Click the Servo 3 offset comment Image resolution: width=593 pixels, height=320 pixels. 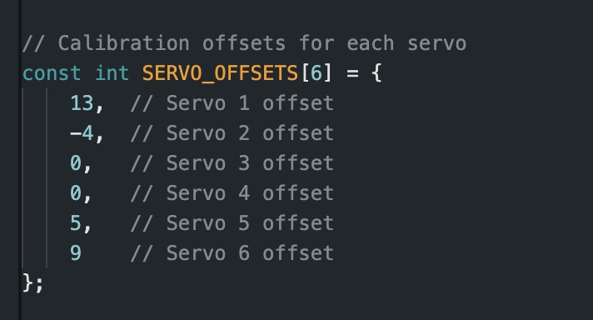[232, 163]
